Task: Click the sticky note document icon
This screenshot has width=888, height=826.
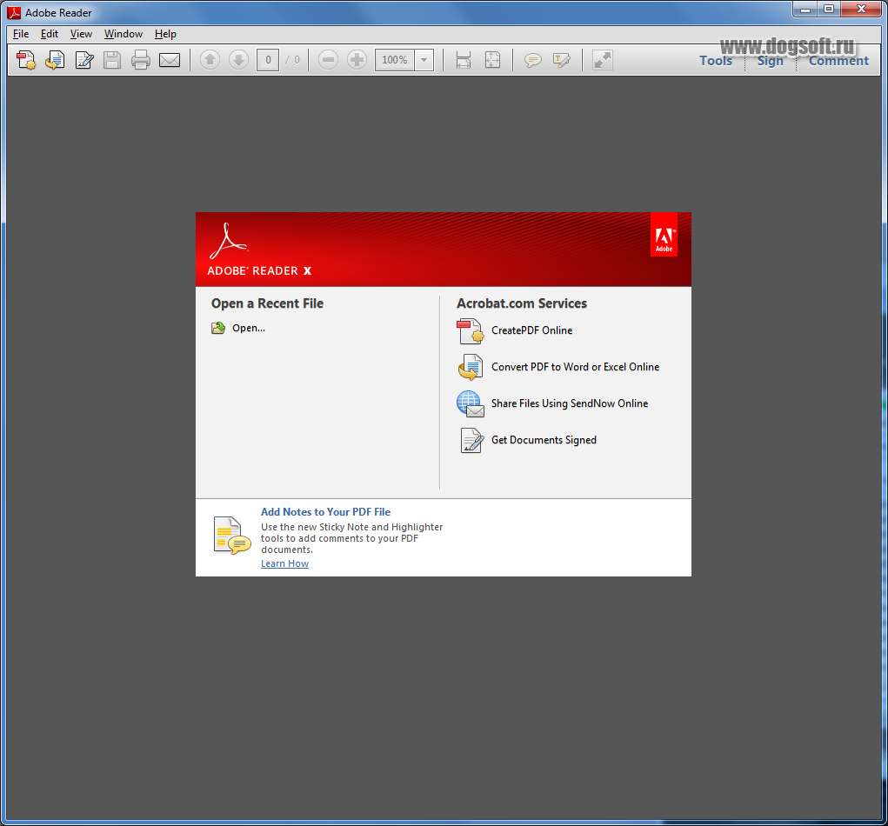Action: tap(232, 536)
